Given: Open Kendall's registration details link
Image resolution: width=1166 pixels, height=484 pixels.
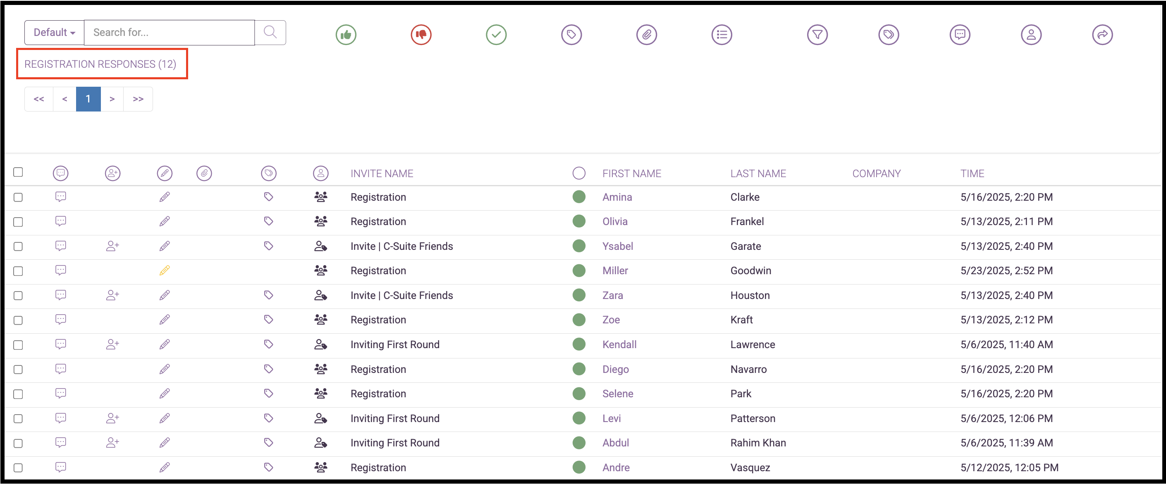Looking at the screenshot, I should [x=619, y=344].
